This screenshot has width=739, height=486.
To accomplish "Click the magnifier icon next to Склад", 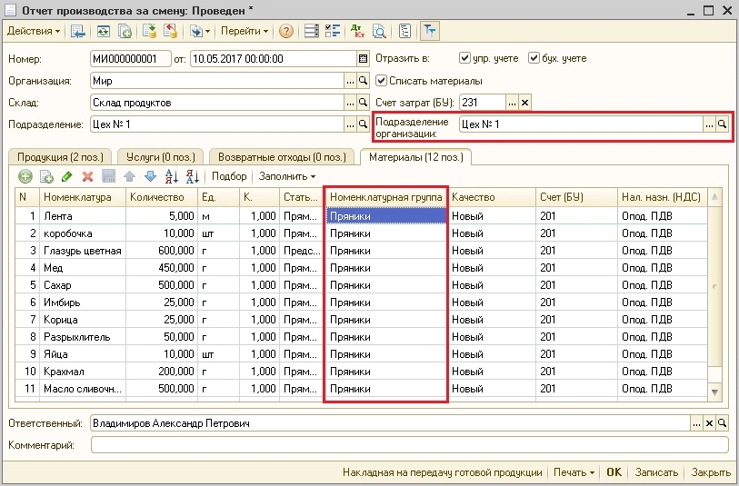I will pyautogui.click(x=363, y=103).
